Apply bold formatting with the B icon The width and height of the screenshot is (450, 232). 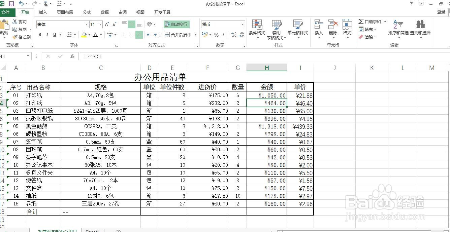39,35
